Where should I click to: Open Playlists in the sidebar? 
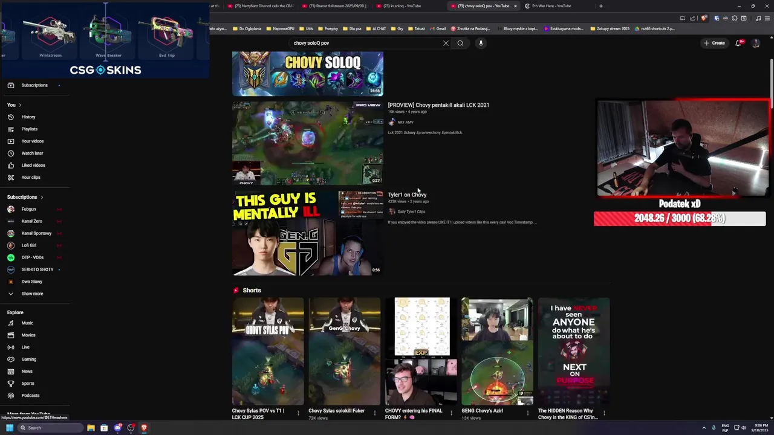[29, 129]
